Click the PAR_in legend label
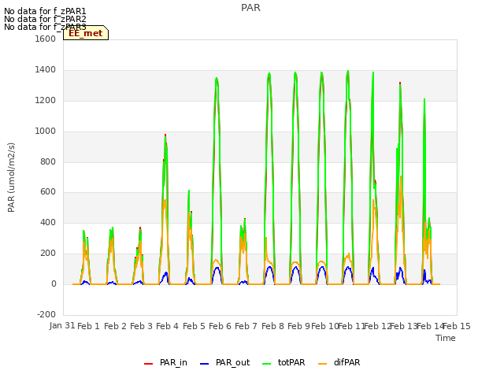Image resolution: width=504 pixels, height=378 pixels. (173, 362)
